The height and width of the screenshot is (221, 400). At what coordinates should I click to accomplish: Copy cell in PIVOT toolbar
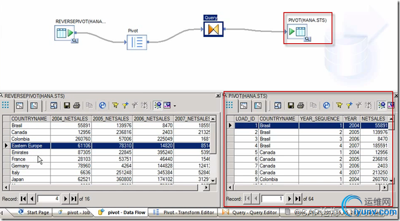click(313, 106)
